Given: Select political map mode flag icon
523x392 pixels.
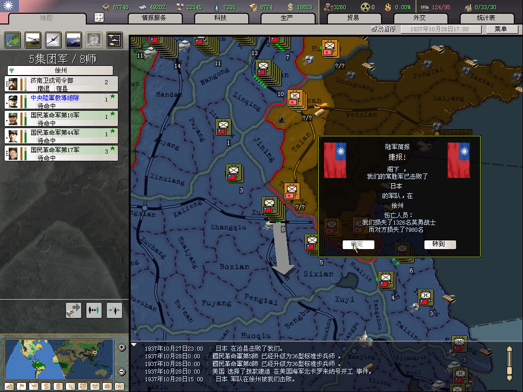Looking at the screenshot, I should [x=21, y=386].
